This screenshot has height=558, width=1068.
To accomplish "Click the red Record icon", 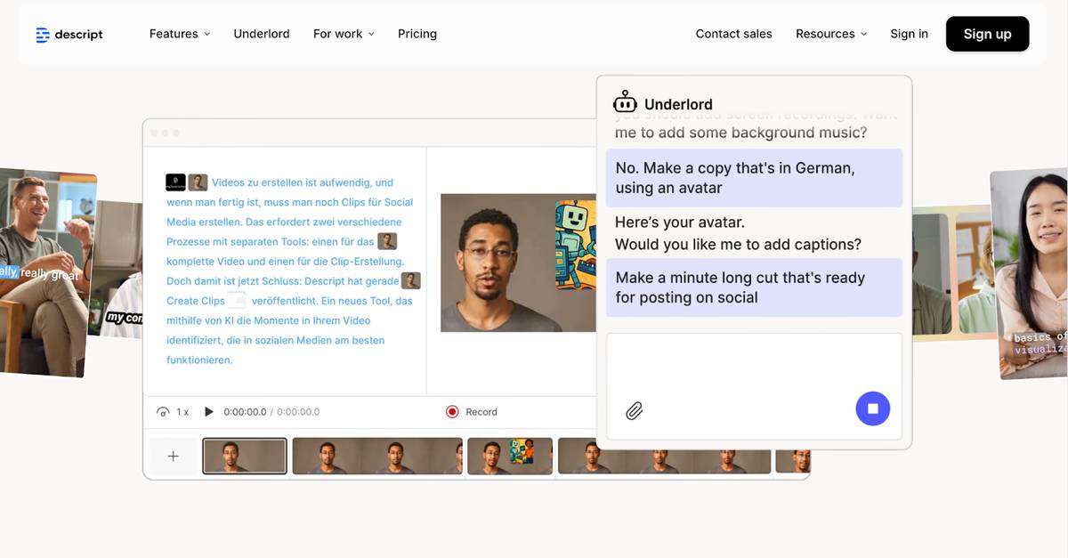I will 452,412.
